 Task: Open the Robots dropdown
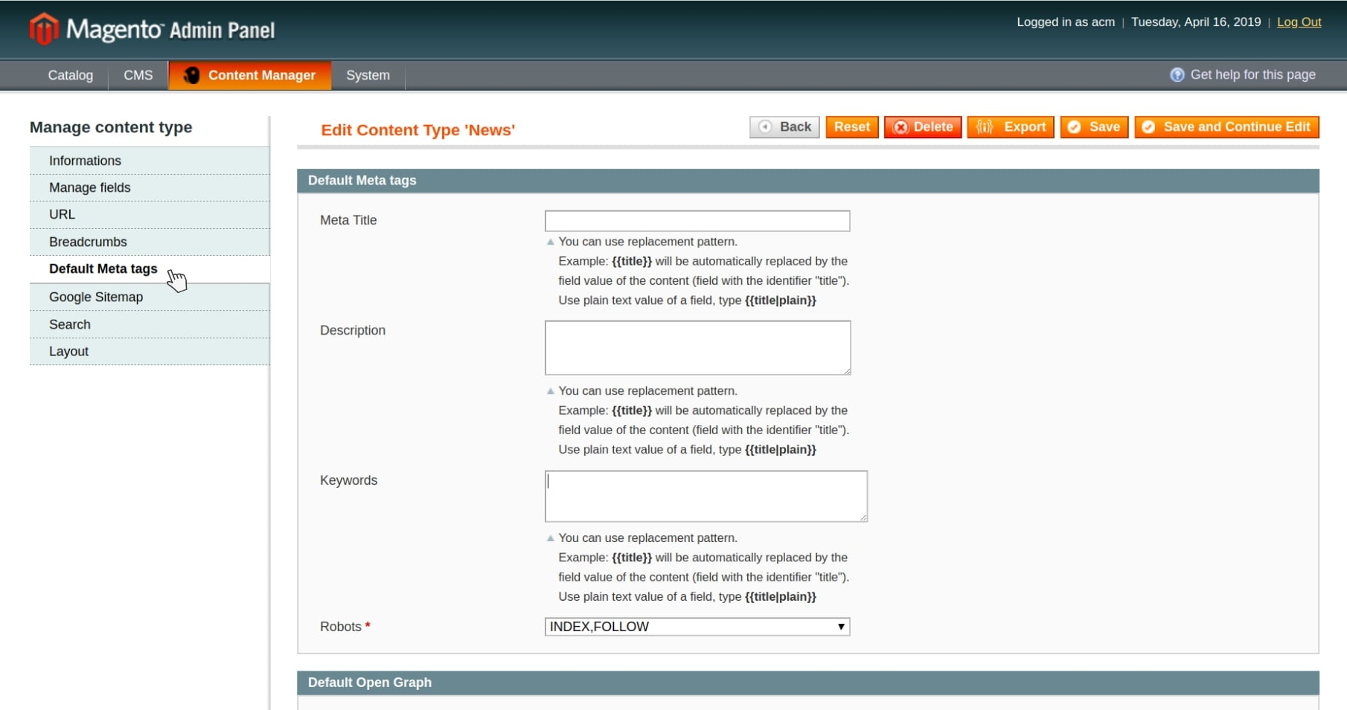[697, 627]
